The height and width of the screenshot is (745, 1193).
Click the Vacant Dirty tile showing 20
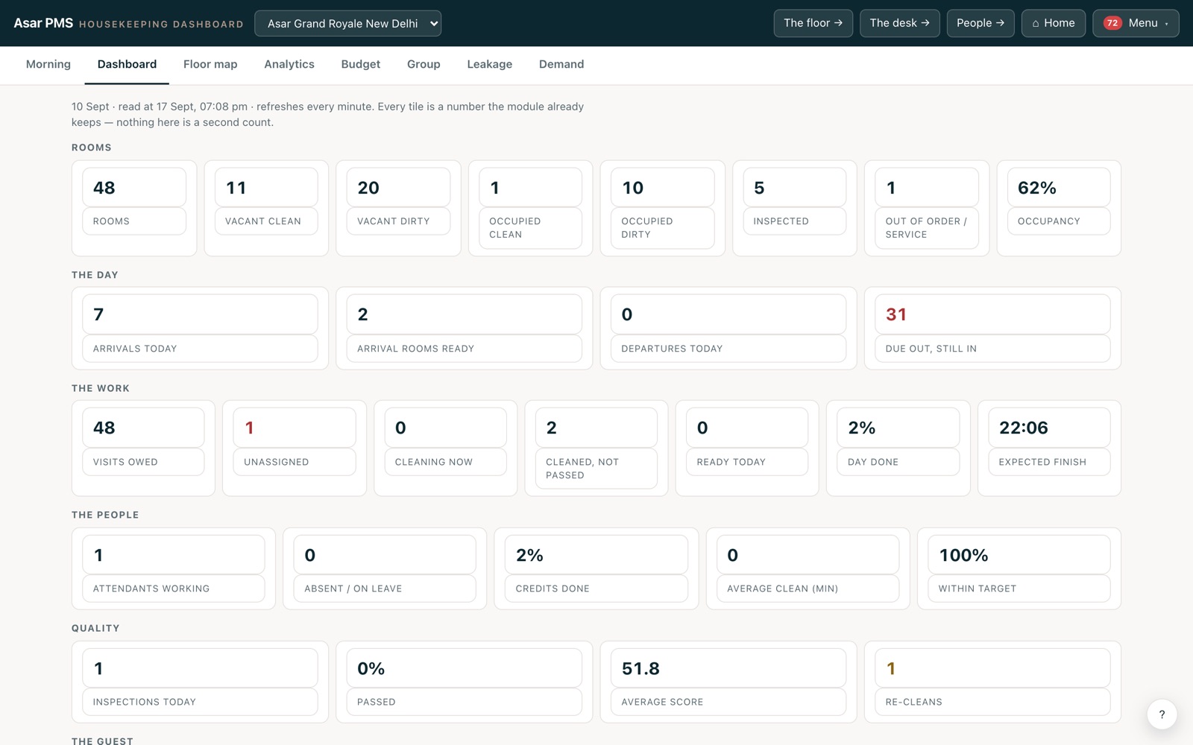[x=398, y=208]
